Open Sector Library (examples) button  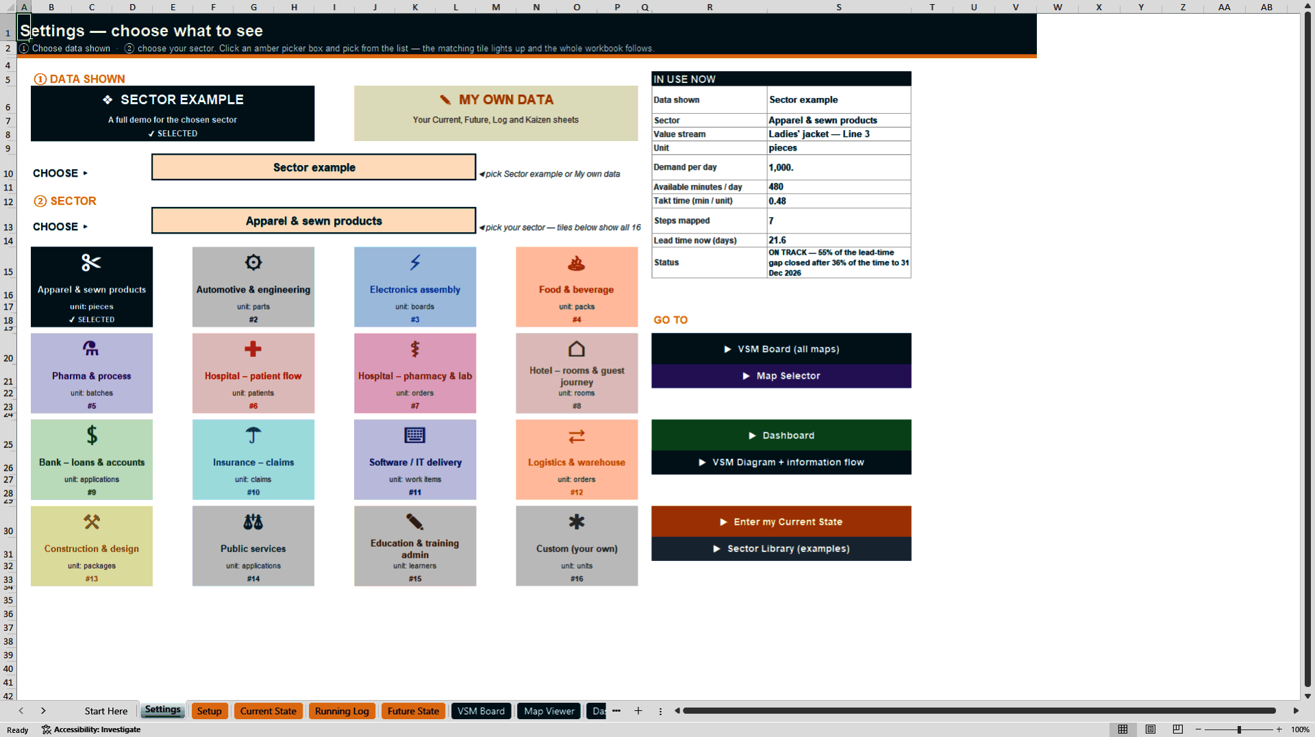point(781,549)
